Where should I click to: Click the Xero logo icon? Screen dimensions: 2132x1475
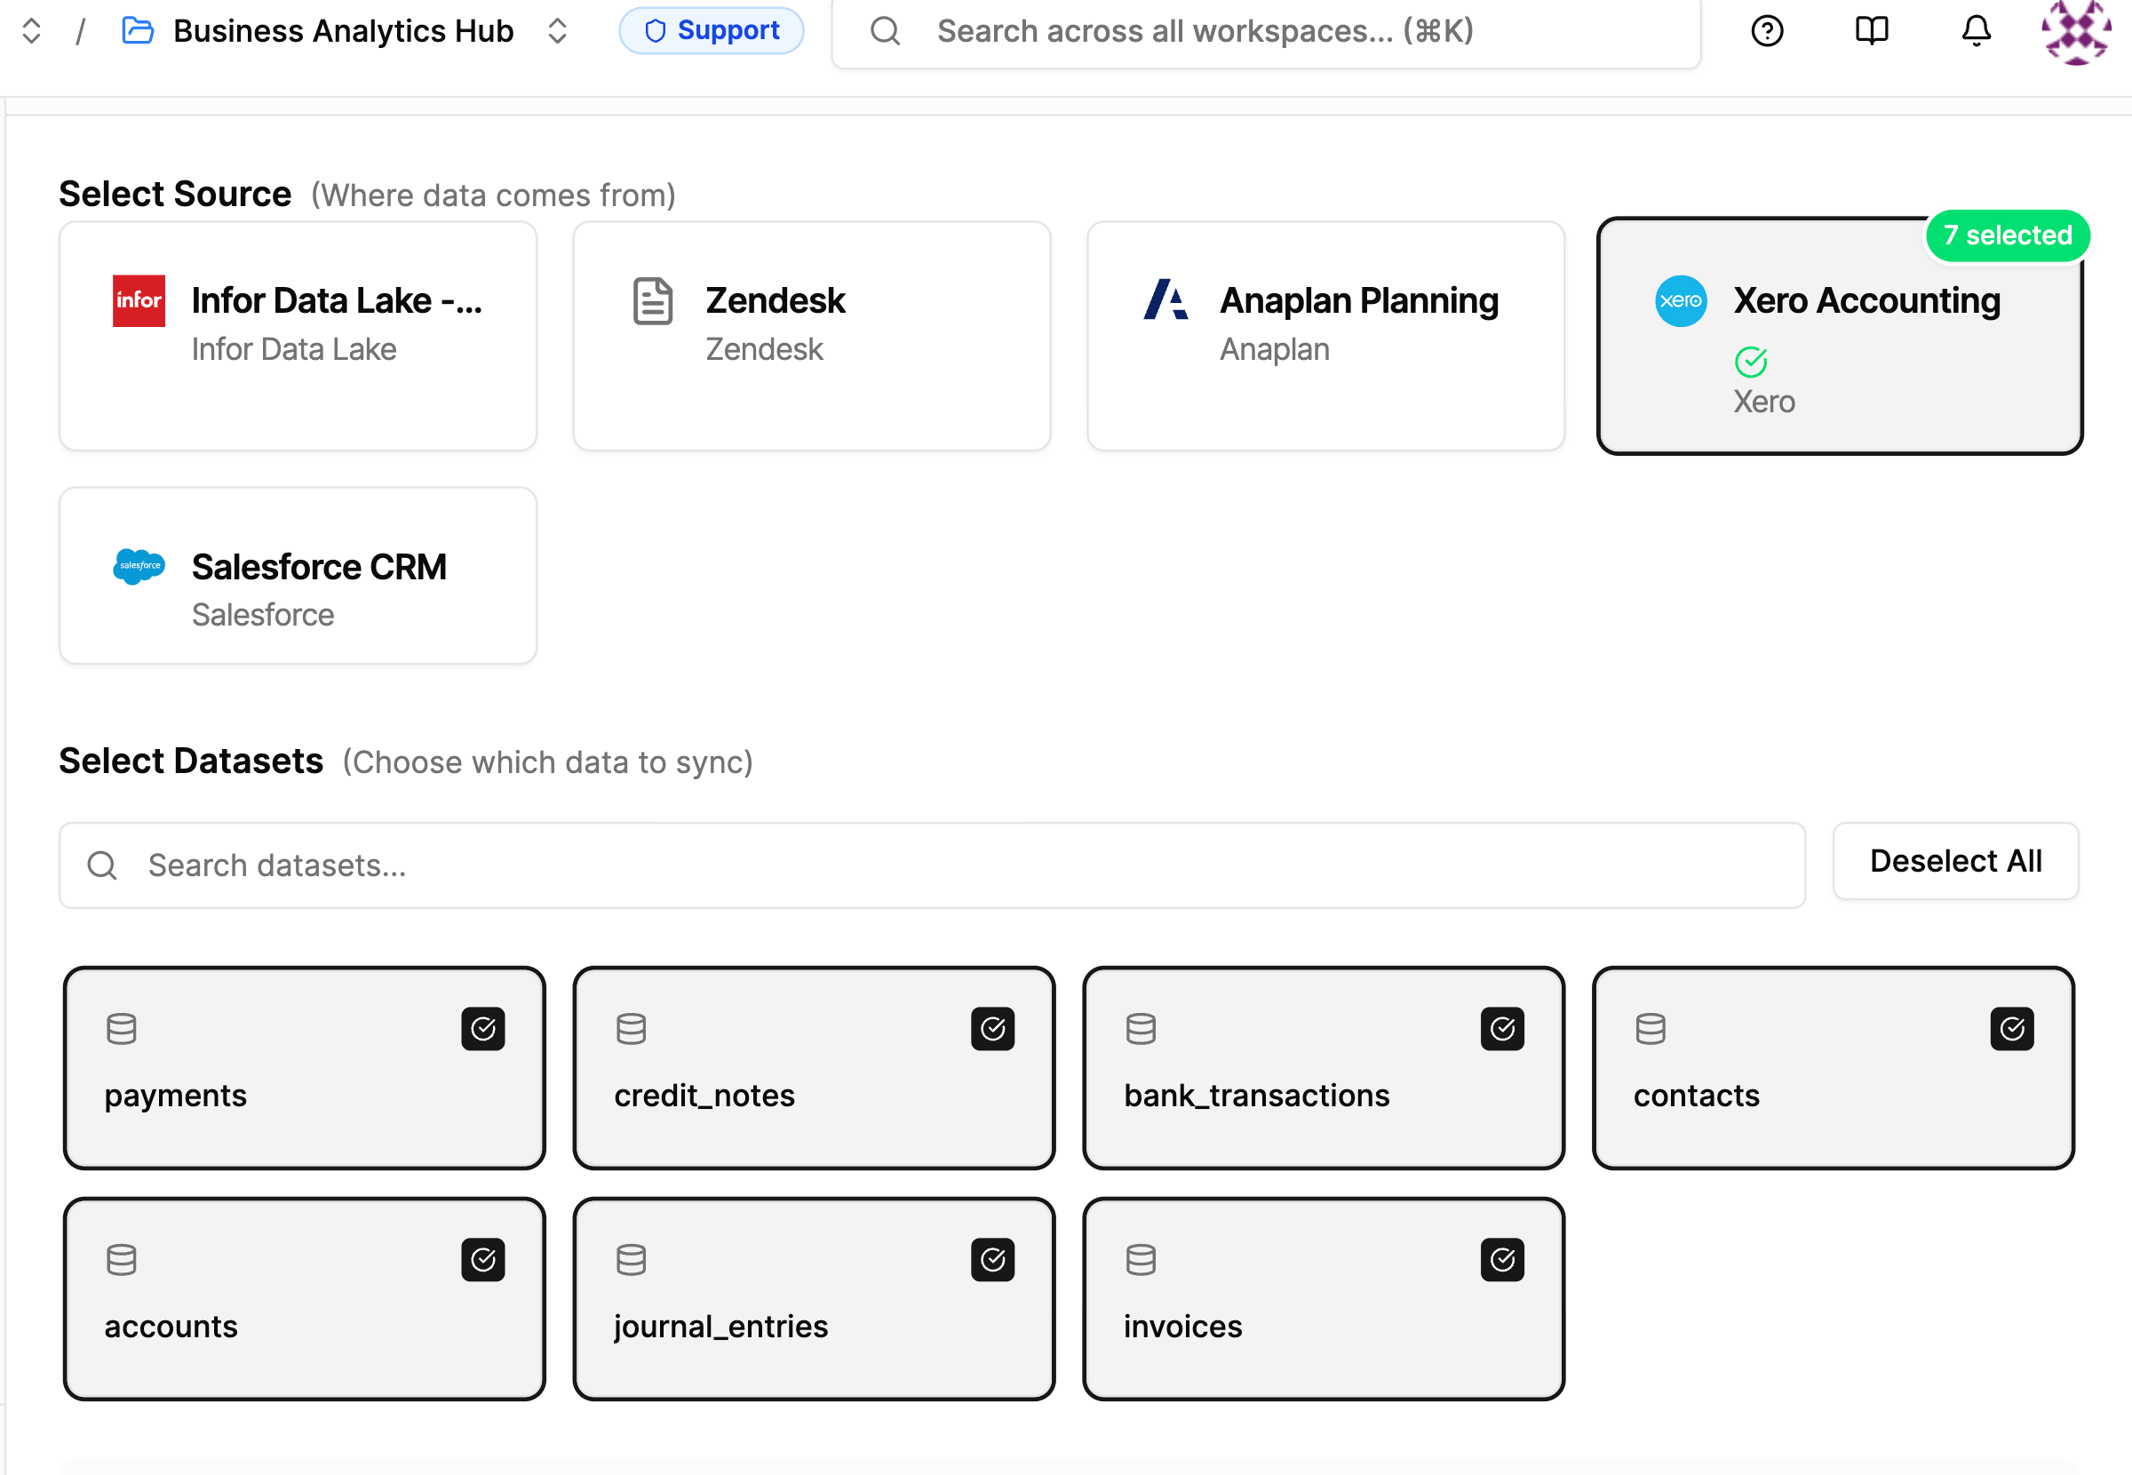[x=1681, y=301]
